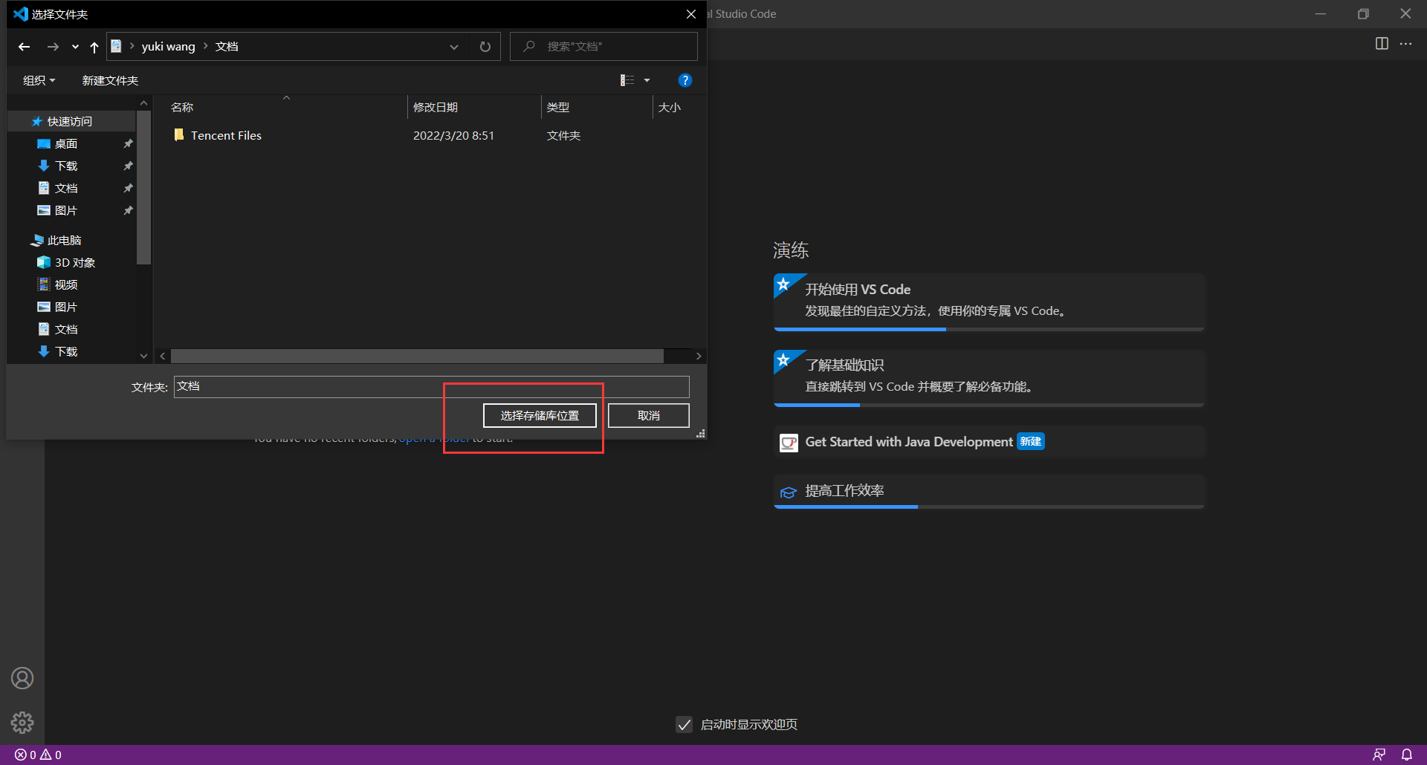Open recent locations dropdown arrow
The width and height of the screenshot is (1427, 765).
75,47
